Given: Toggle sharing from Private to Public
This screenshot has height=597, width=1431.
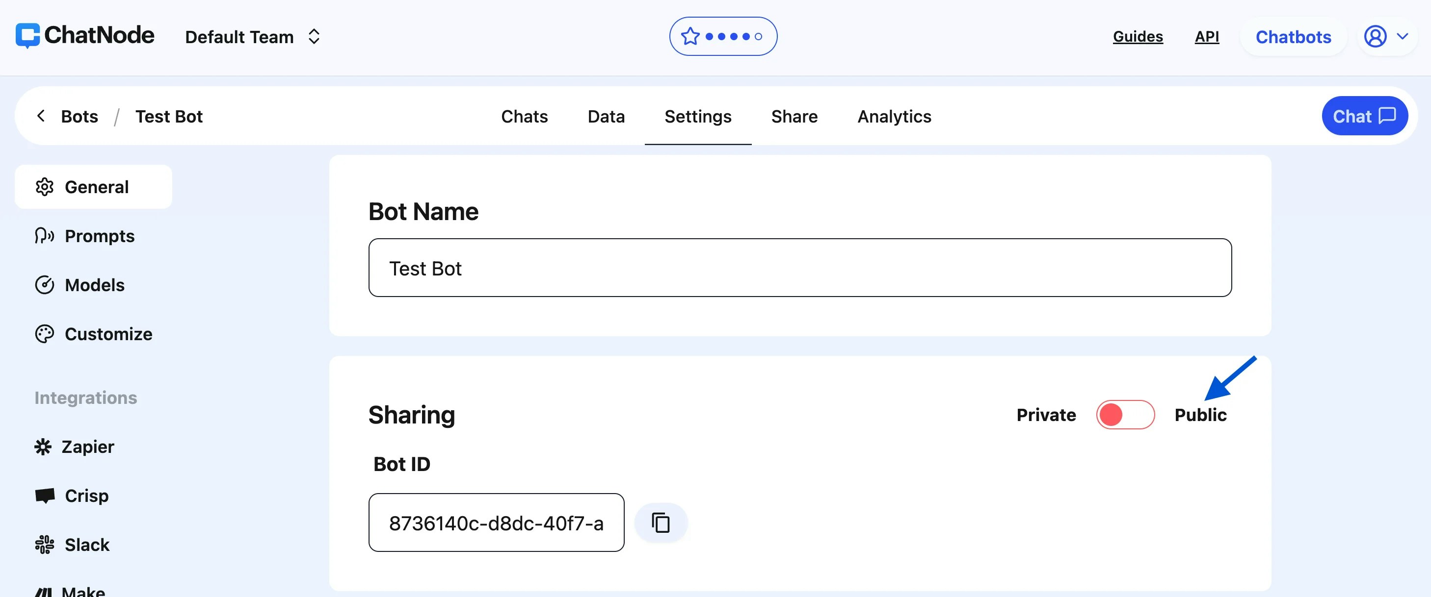Looking at the screenshot, I should click(x=1125, y=415).
